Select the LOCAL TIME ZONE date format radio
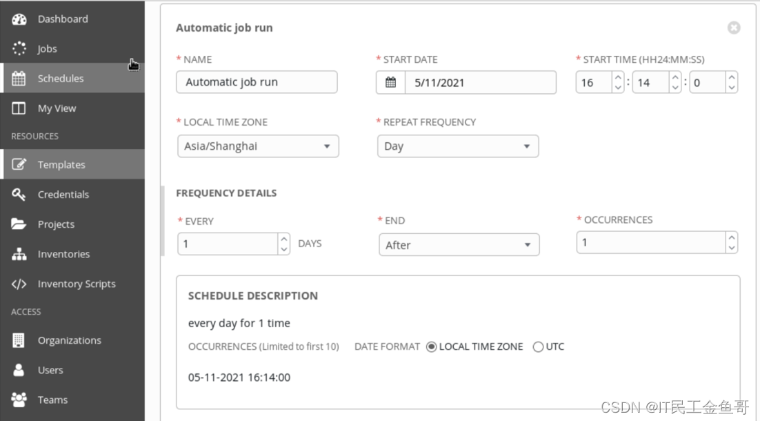The width and height of the screenshot is (760, 421). pyautogui.click(x=431, y=346)
